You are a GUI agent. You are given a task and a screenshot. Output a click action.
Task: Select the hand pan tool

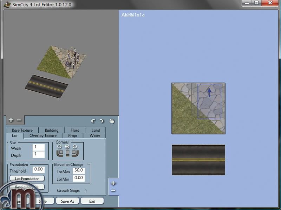[x=112, y=121]
